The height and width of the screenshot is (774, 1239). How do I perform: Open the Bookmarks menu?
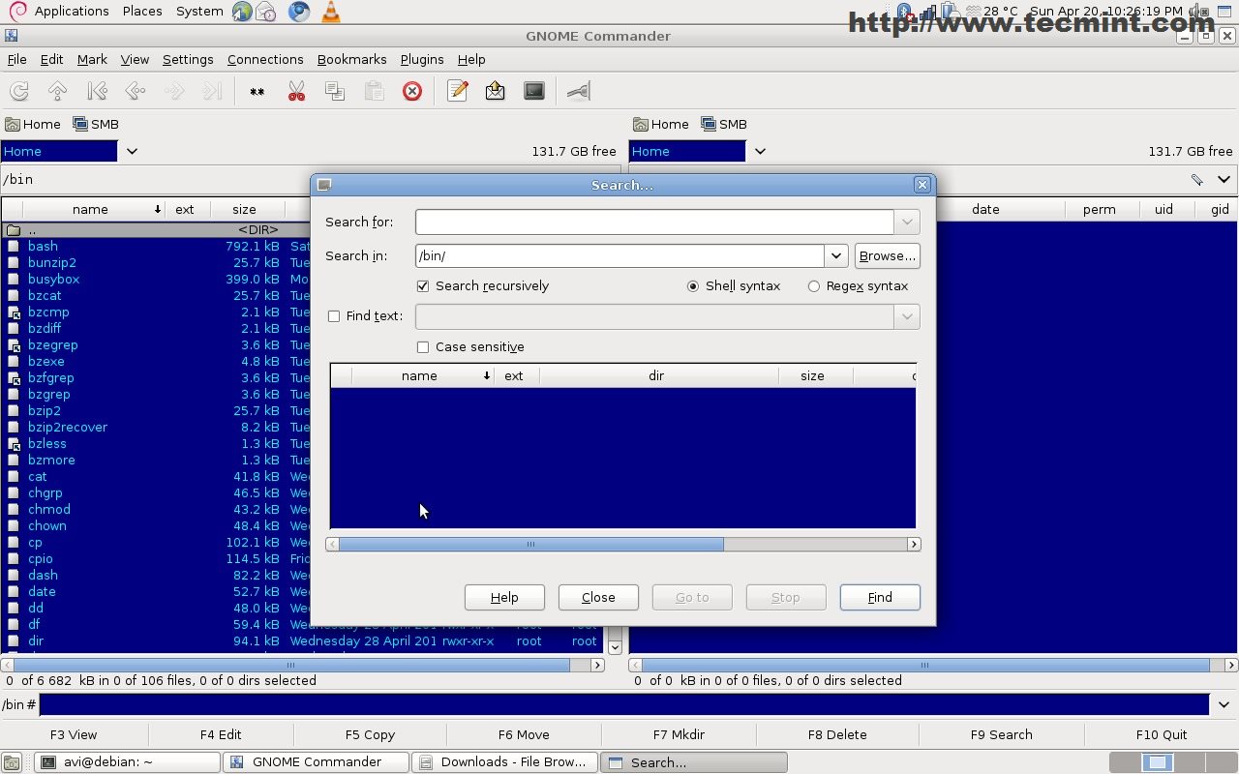(351, 59)
